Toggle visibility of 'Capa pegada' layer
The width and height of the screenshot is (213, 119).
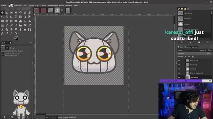[179, 77]
